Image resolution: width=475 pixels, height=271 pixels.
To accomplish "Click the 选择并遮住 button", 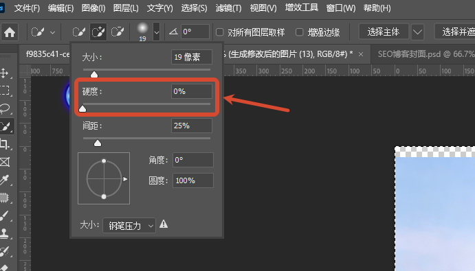I will [454, 32].
